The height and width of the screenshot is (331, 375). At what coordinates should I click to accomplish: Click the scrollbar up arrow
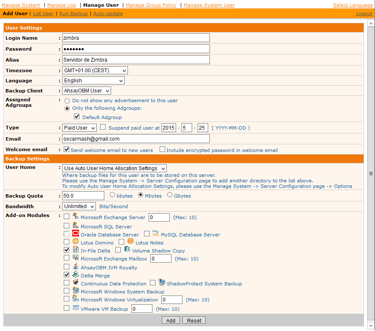[x=371, y=24]
